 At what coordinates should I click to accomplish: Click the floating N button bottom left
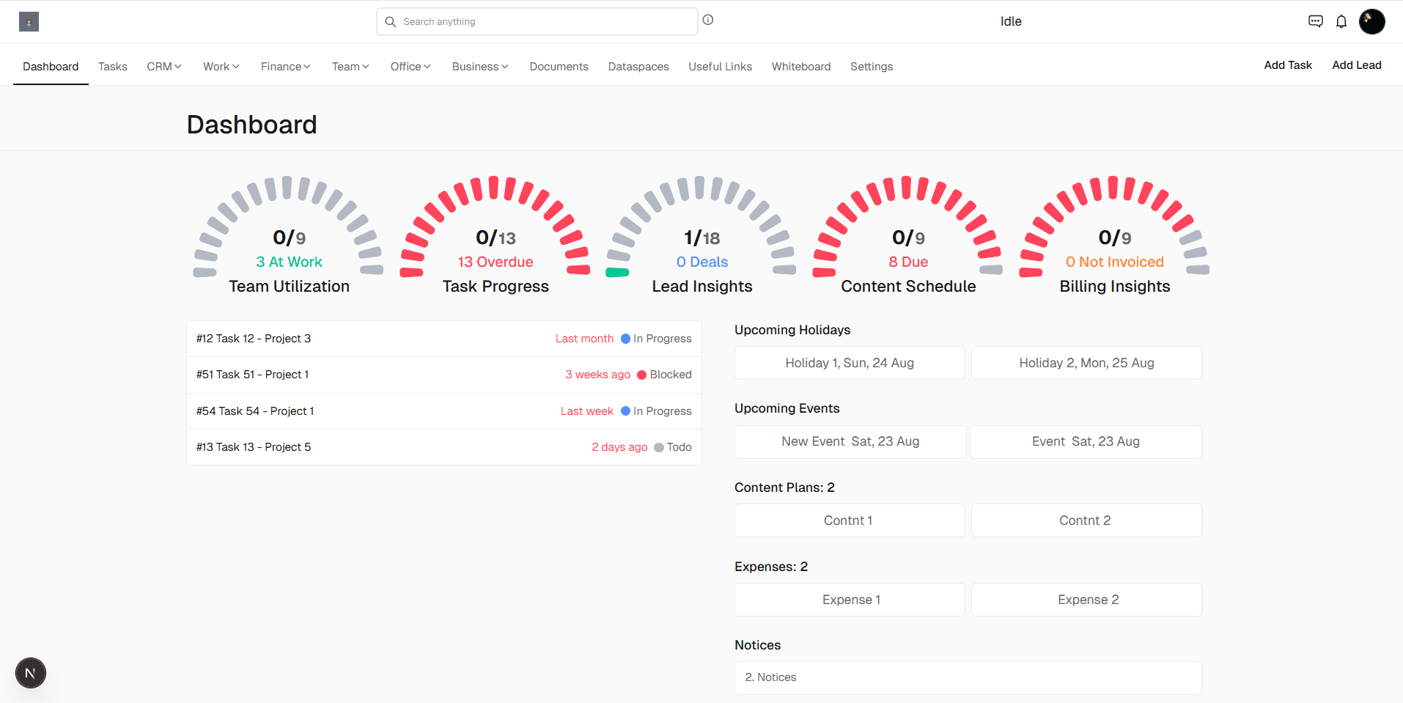coord(30,672)
